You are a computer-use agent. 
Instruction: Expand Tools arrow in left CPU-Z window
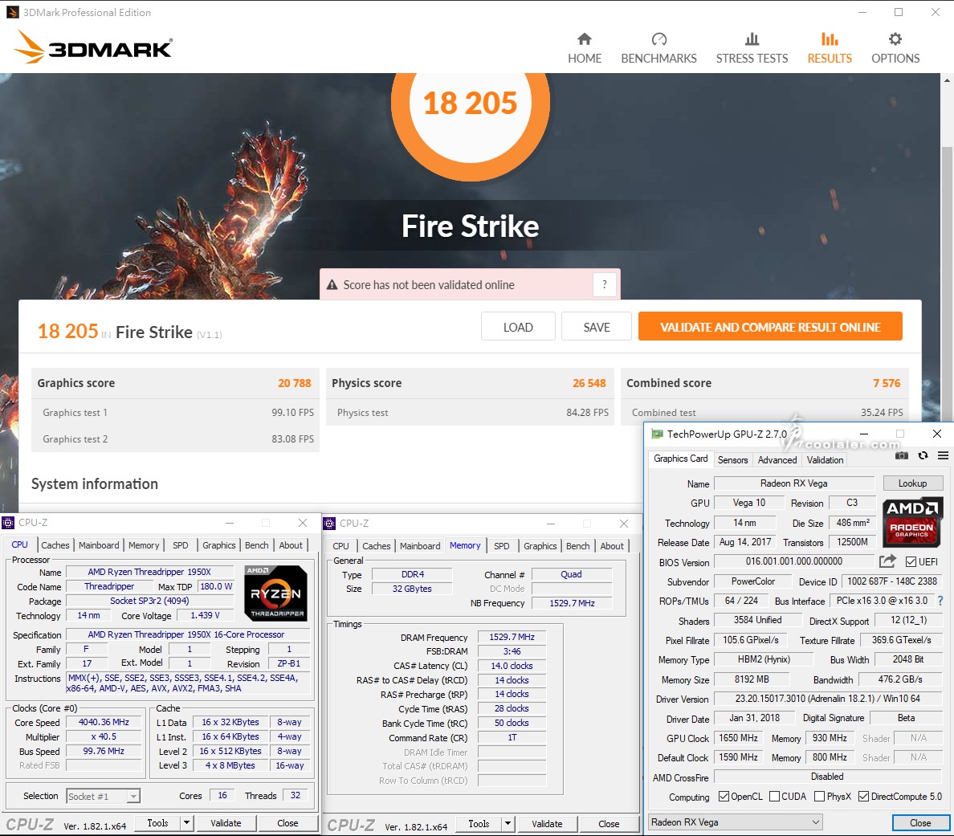click(186, 823)
